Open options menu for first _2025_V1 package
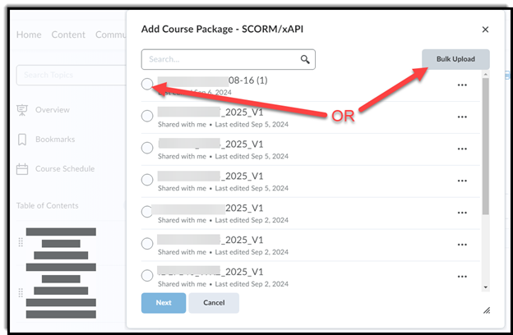The height and width of the screenshot is (335, 513). 462,117
